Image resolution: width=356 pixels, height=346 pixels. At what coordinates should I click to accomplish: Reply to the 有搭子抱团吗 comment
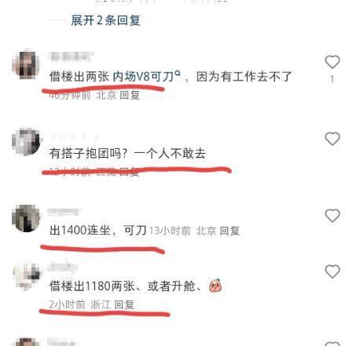[x=130, y=172]
